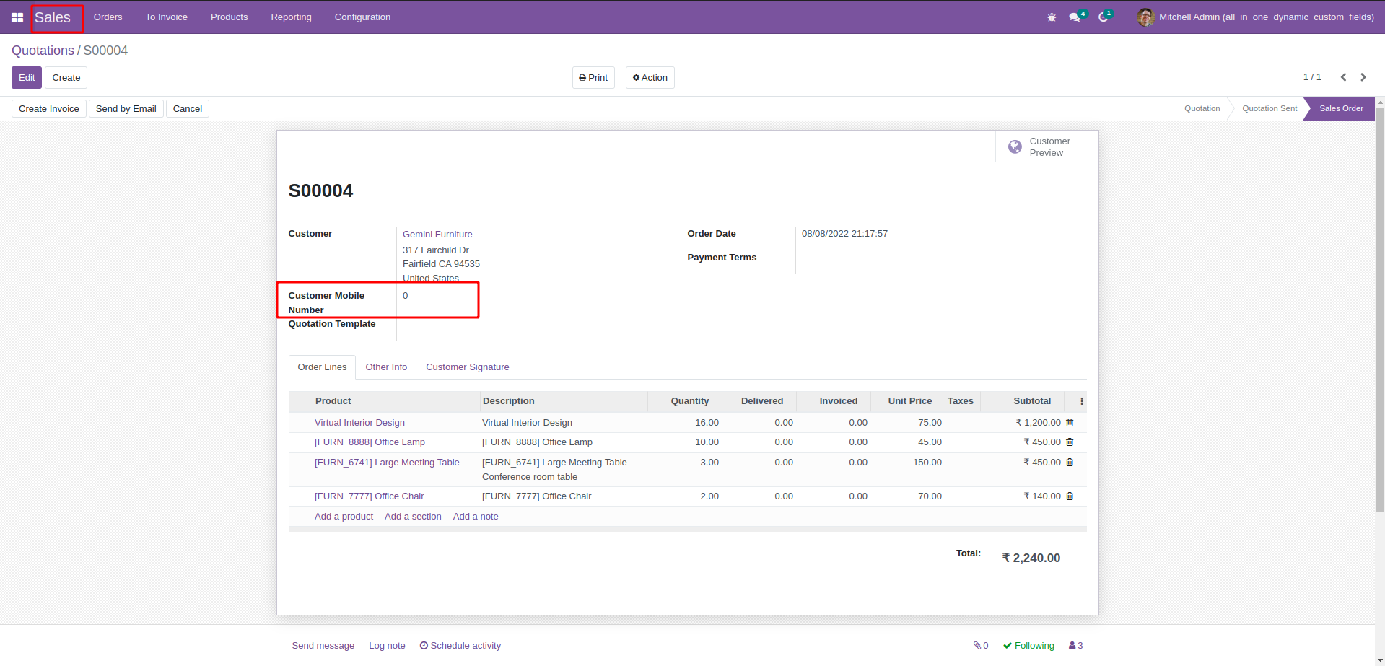Click the debug bug icon in navbar
The width and height of the screenshot is (1385, 666).
1052,17
